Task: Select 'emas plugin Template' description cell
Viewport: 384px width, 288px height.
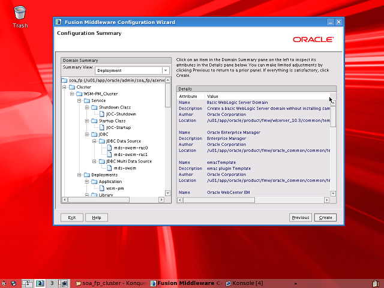Action: pos(268,169)
